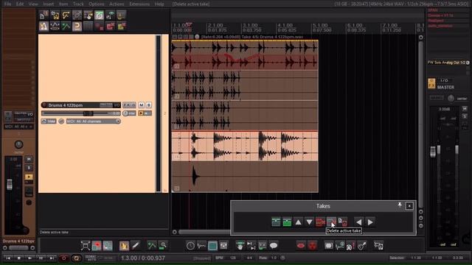Viewport: 472px width, 265px height.
Task: Open the File menu
Action: (7, 4)
